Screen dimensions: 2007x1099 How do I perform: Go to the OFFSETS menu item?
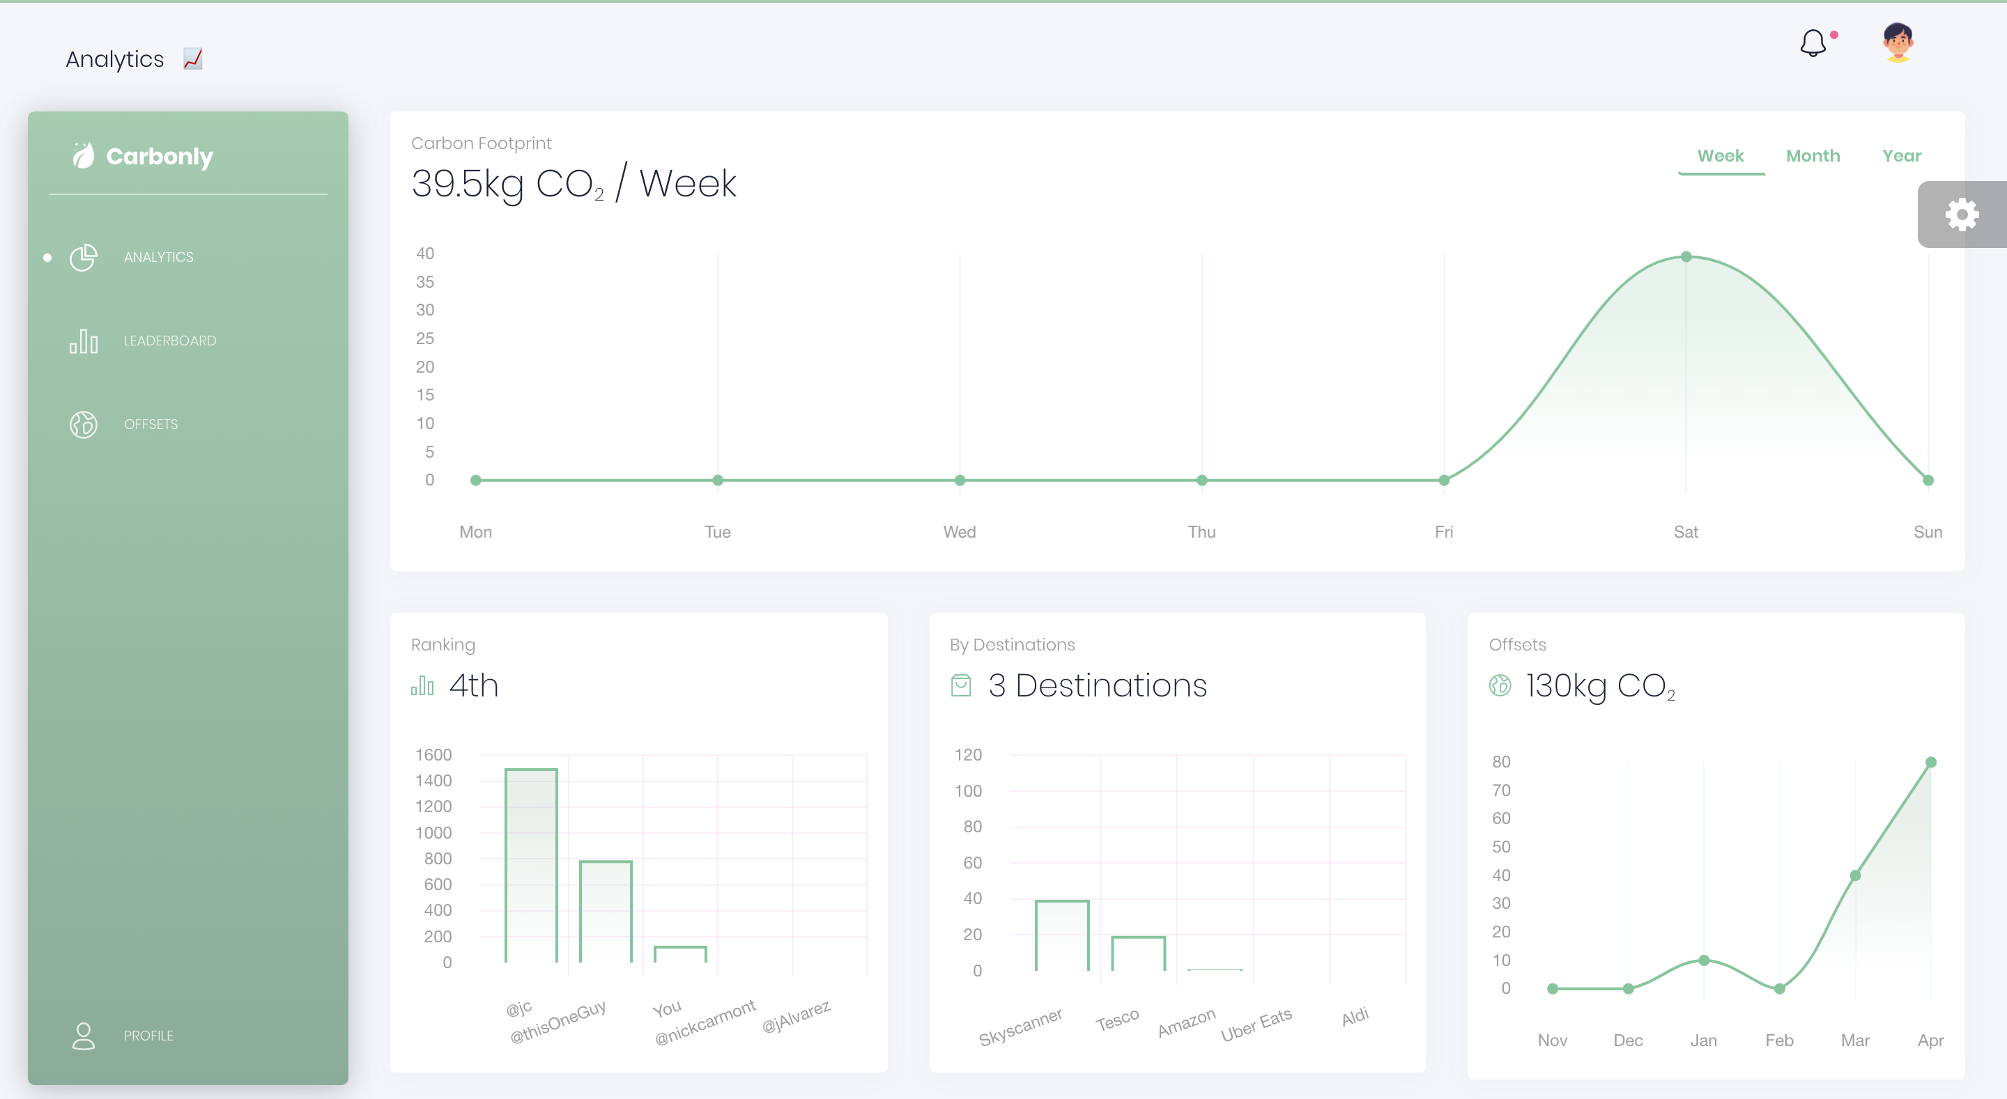(151, 425)
